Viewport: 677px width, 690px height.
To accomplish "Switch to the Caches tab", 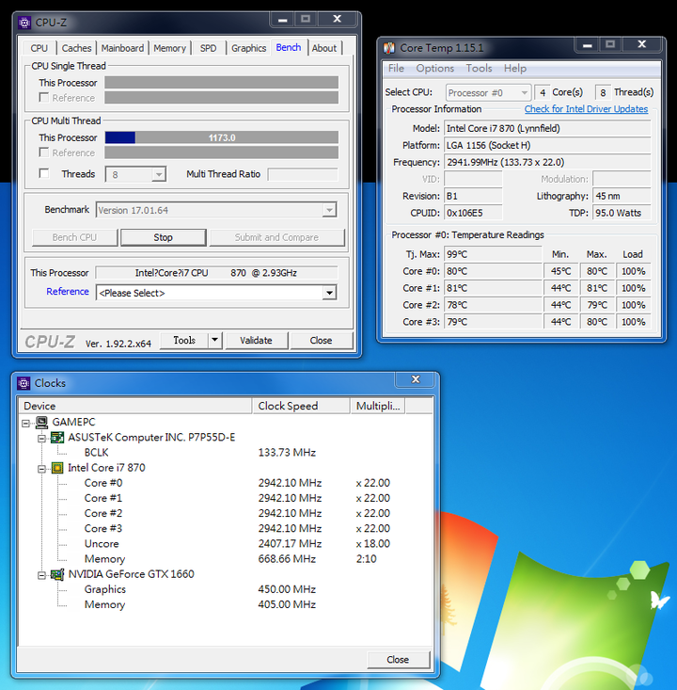I will pos(76,48).
